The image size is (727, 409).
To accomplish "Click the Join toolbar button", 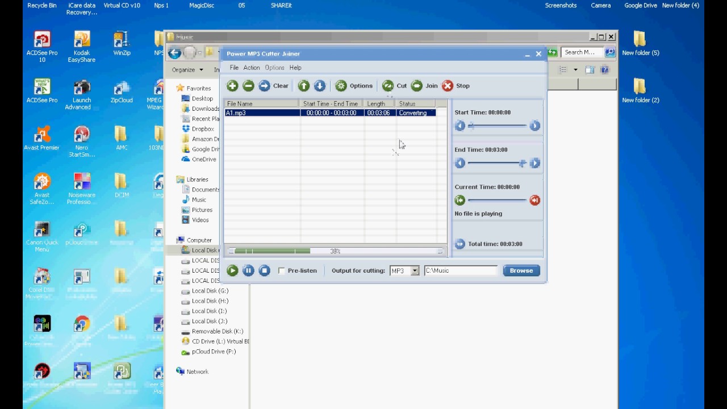I will click(x=424, y=86).
